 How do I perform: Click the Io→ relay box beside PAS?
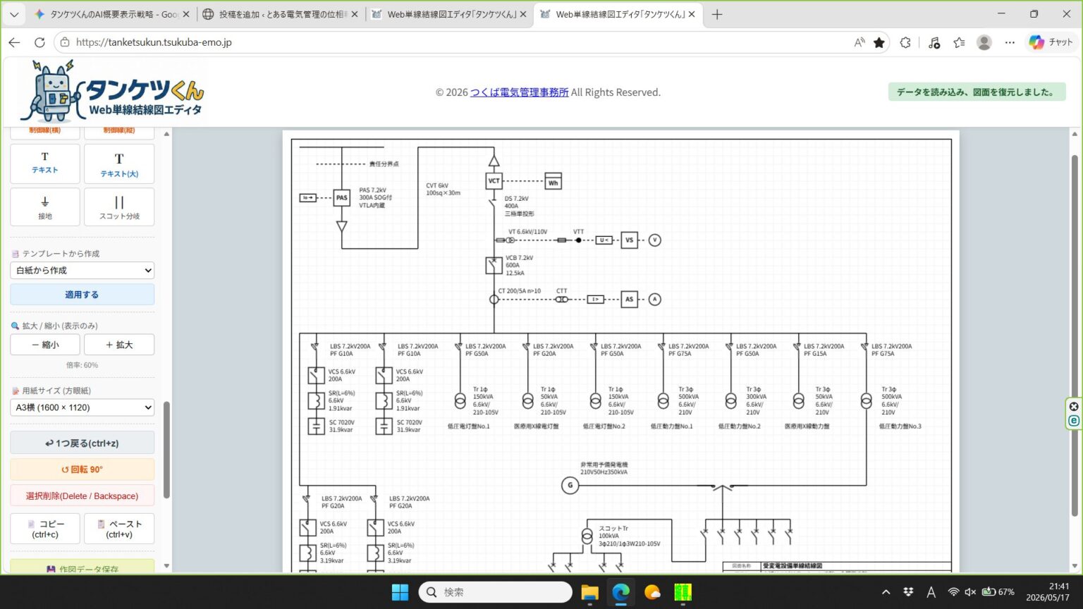point(308,198)
